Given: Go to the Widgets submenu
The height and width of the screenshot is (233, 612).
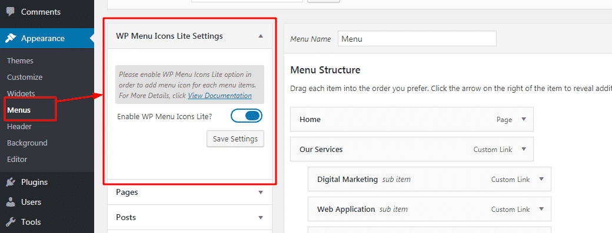Looking at the screenshot, I should (21, 93).
